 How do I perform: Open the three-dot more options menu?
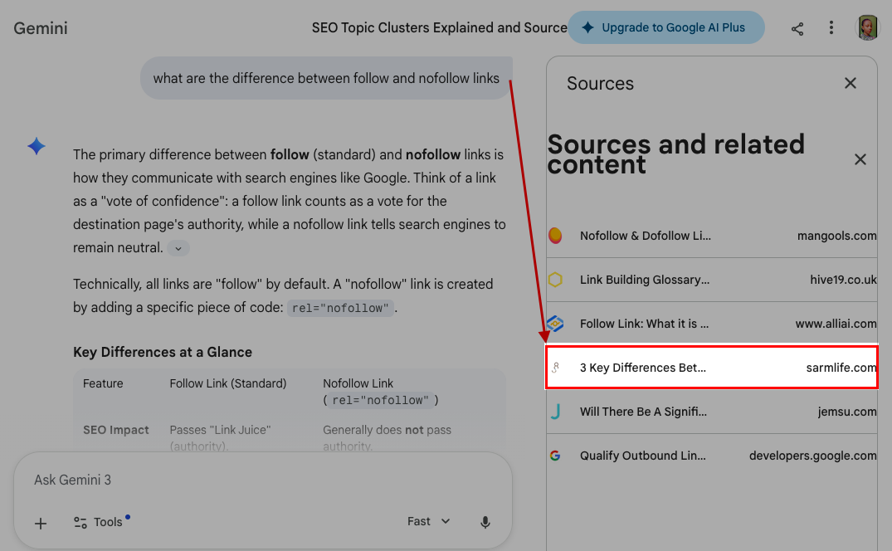pos(831,28)
